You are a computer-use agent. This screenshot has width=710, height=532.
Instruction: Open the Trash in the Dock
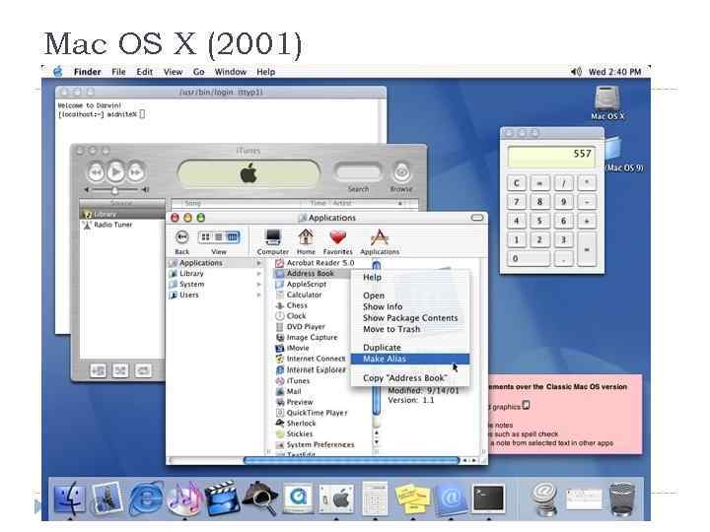[x=621, y=499]
